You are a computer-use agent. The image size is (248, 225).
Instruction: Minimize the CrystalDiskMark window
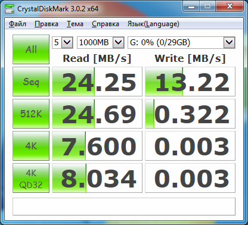[191, 7]
